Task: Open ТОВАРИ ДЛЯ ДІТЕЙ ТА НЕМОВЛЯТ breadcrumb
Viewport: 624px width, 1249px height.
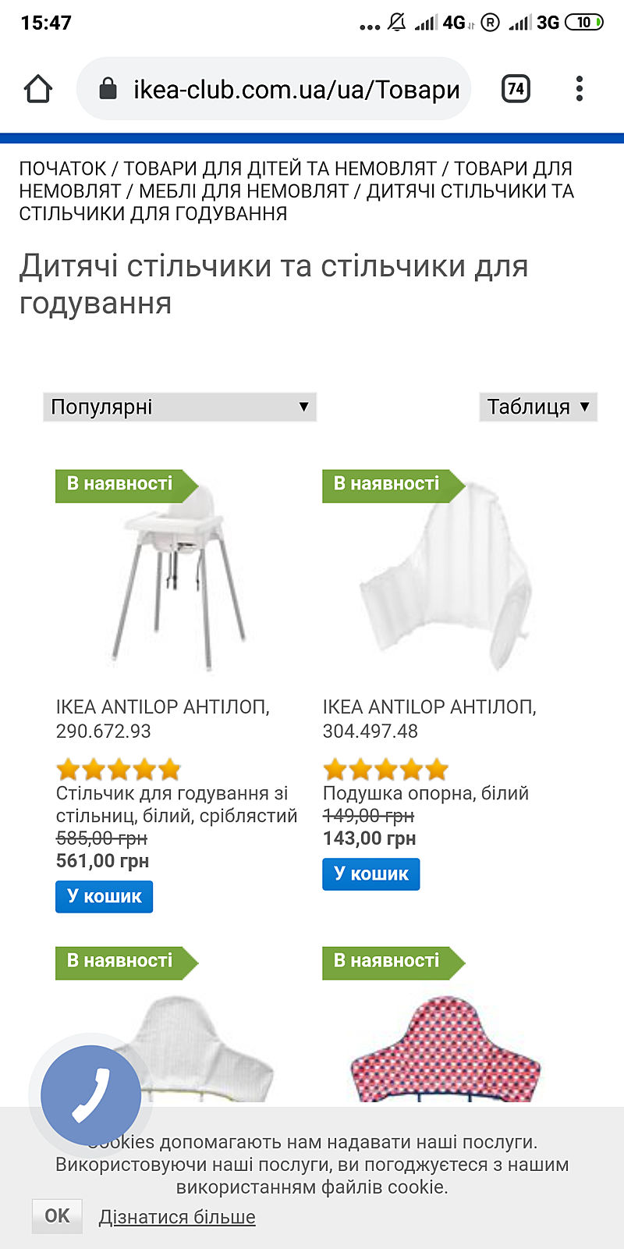Action: [x=280, y=169]
